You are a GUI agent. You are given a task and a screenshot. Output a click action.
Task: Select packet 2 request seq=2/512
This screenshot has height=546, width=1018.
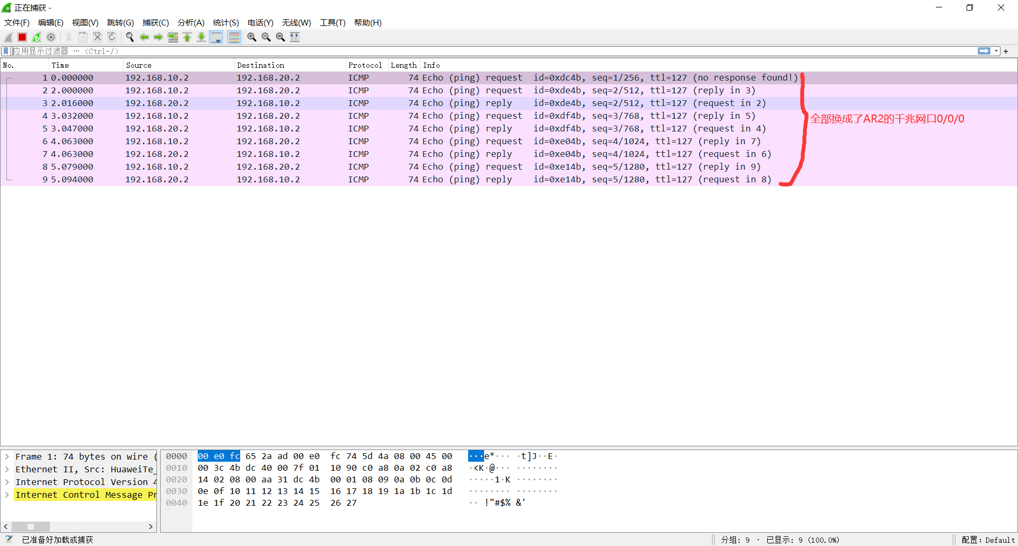pyautogui.click(x=509, y=91)
